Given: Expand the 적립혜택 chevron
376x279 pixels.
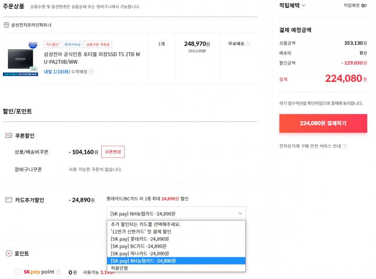Looking at the screenshot, I should coord(303,5).
